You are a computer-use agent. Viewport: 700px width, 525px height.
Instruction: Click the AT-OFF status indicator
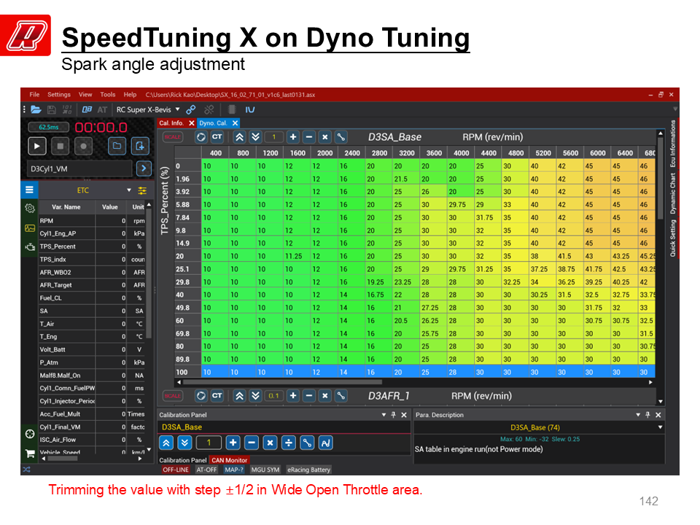(206, 470)
